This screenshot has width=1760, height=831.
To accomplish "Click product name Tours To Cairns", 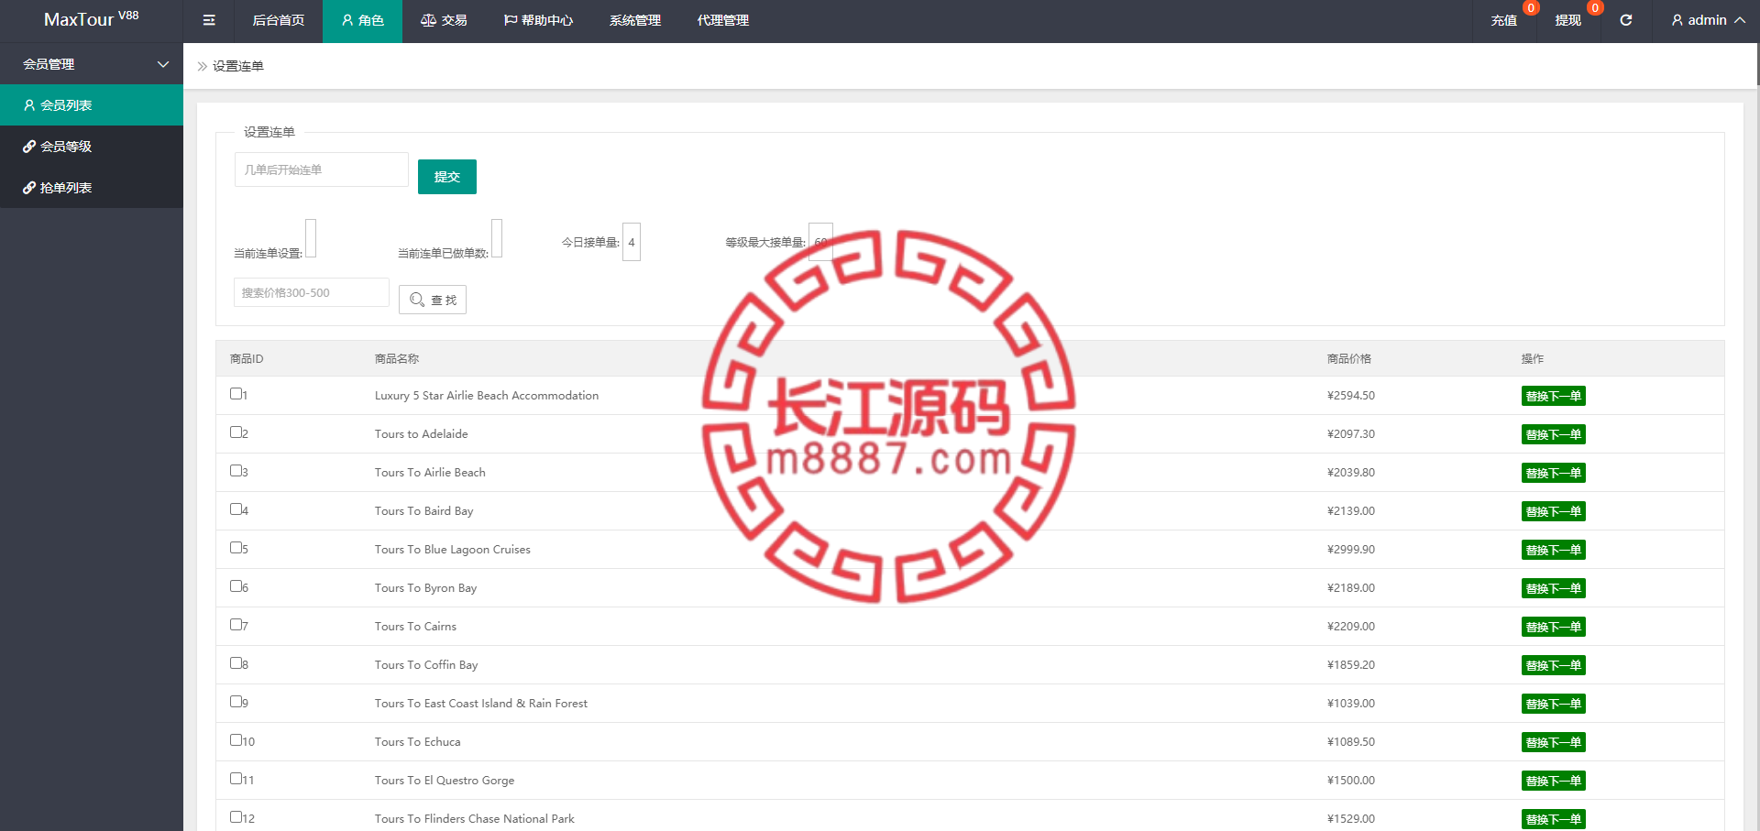I will click(x=415, y=627).
